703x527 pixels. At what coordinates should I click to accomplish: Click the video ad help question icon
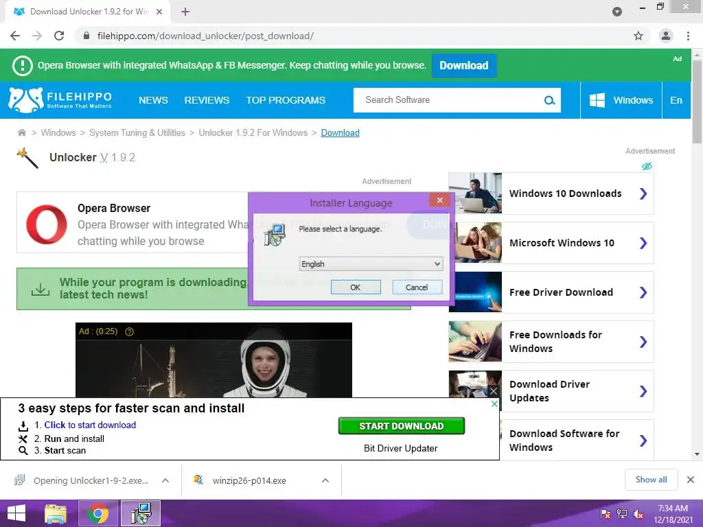click(129, 331)
